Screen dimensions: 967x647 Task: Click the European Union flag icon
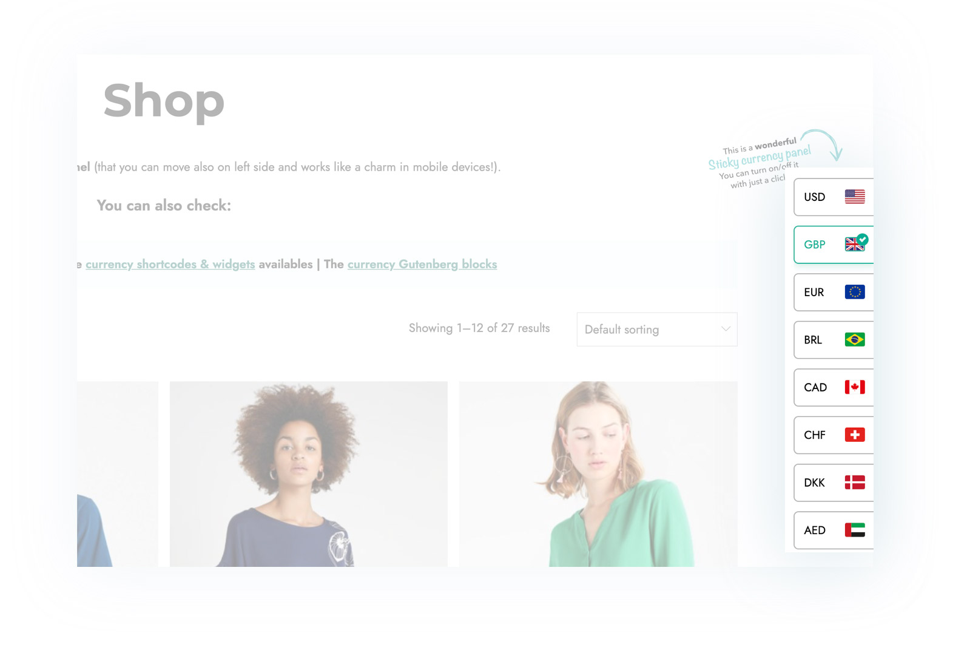click(854, 292)
